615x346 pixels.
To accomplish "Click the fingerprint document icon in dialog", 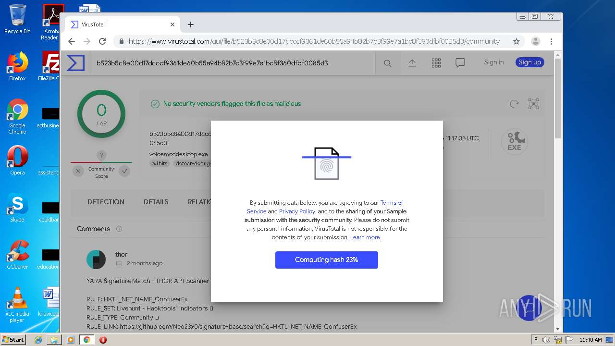I will pos(327,163).
